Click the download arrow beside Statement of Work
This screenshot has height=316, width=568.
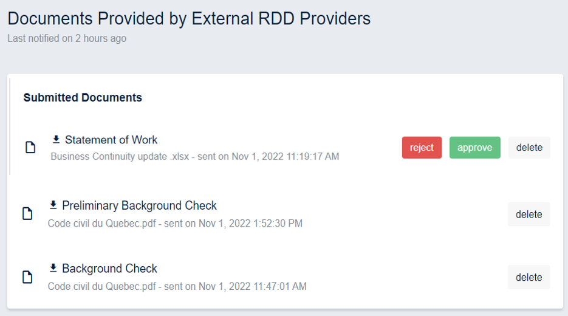(56, 140)
